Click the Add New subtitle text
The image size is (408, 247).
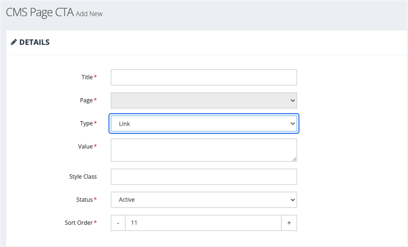(89, 14)
